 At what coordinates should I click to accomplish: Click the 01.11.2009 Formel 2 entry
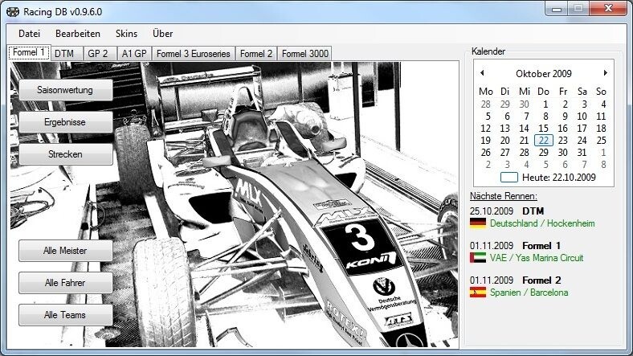pos(515,280)
